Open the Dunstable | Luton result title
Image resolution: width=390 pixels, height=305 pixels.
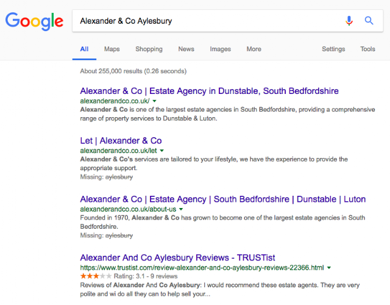click(x=222, y=199)
